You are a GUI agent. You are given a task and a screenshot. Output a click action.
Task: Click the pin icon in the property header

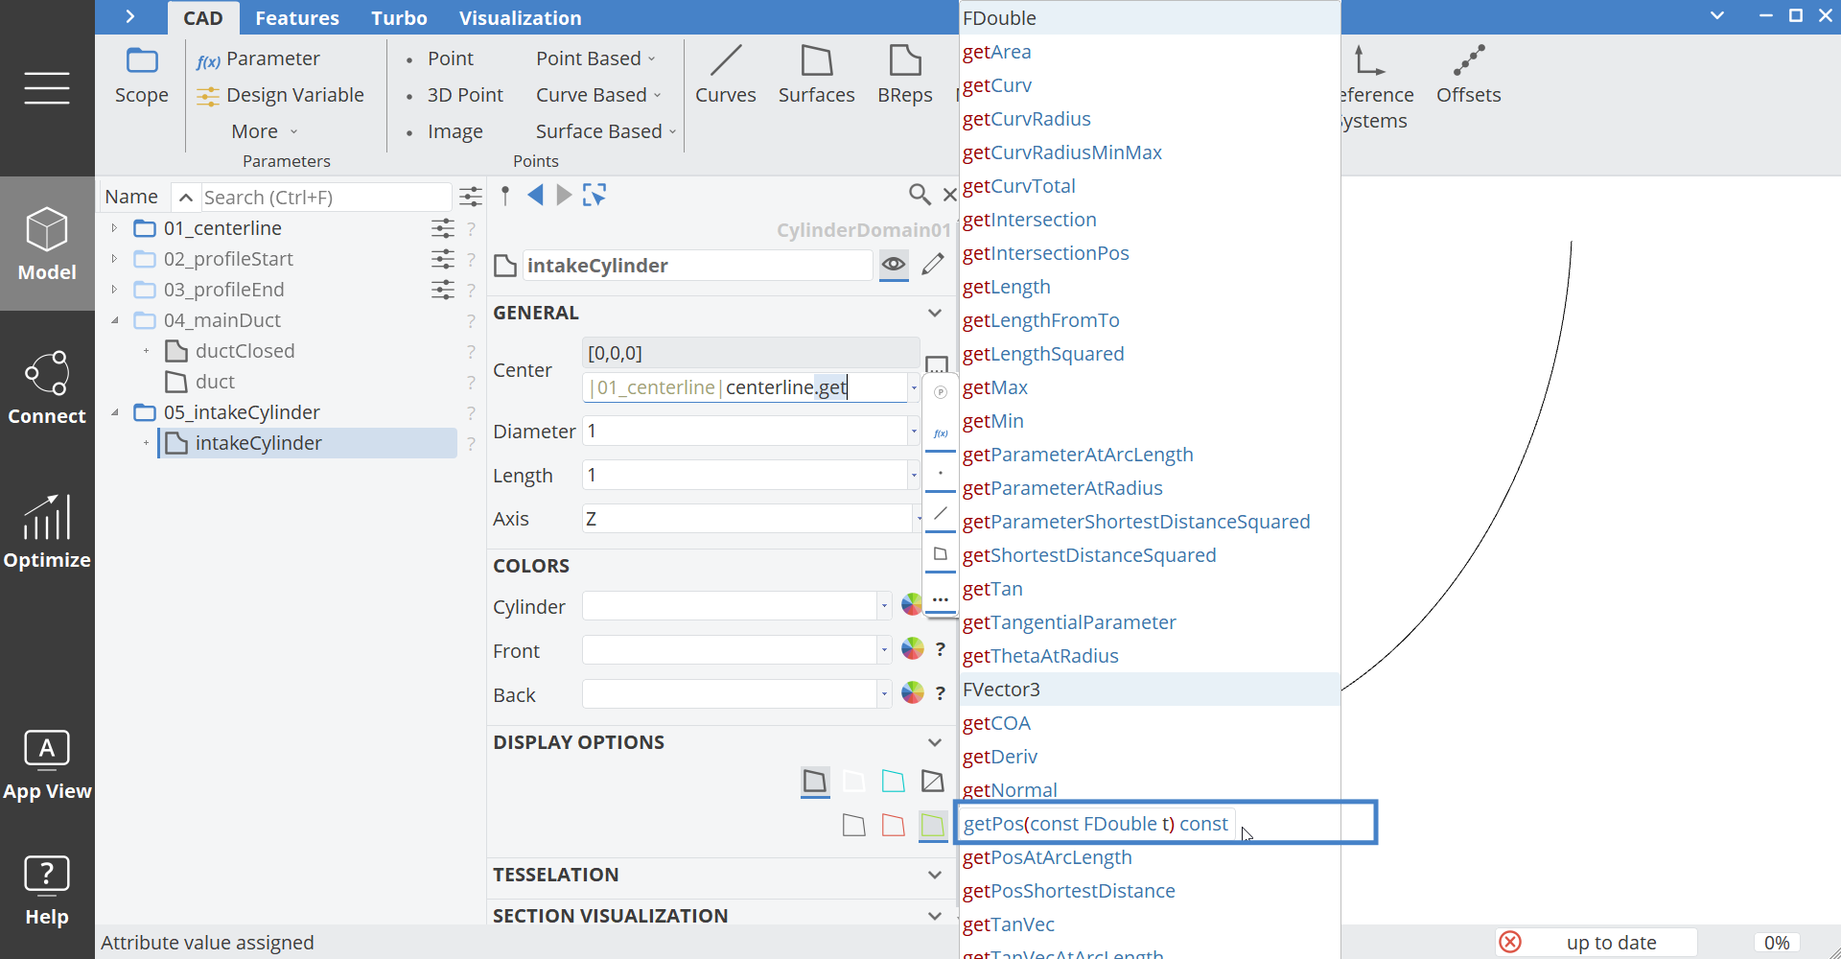pyautogui.click(x=505, y=195)
